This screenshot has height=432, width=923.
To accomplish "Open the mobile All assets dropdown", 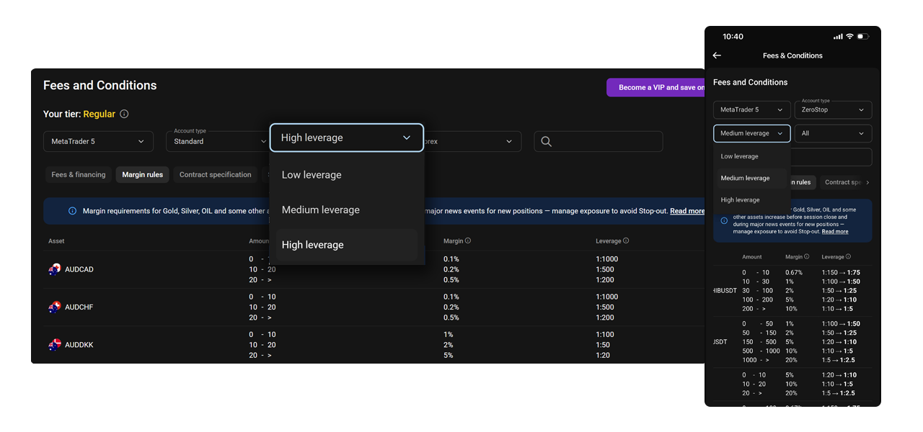I will (x=833, y=133).
